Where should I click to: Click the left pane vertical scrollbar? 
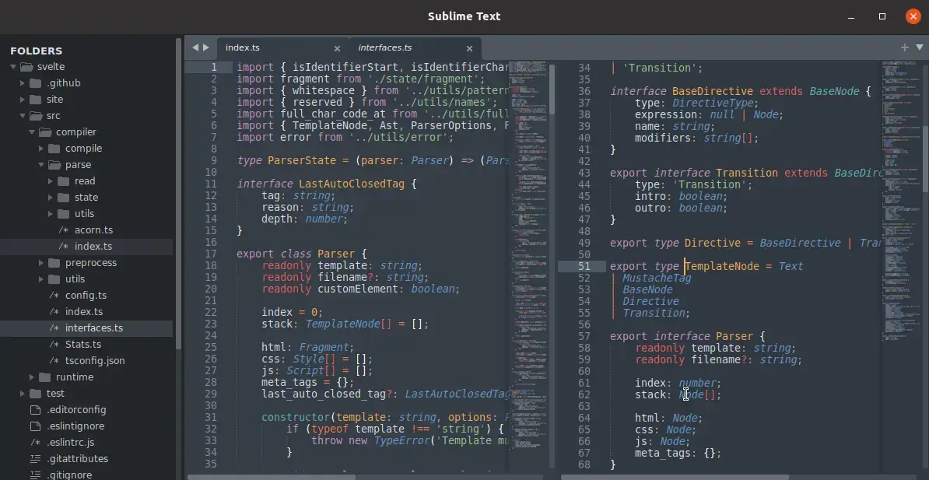pyautogui.click(x=552, y=89)
